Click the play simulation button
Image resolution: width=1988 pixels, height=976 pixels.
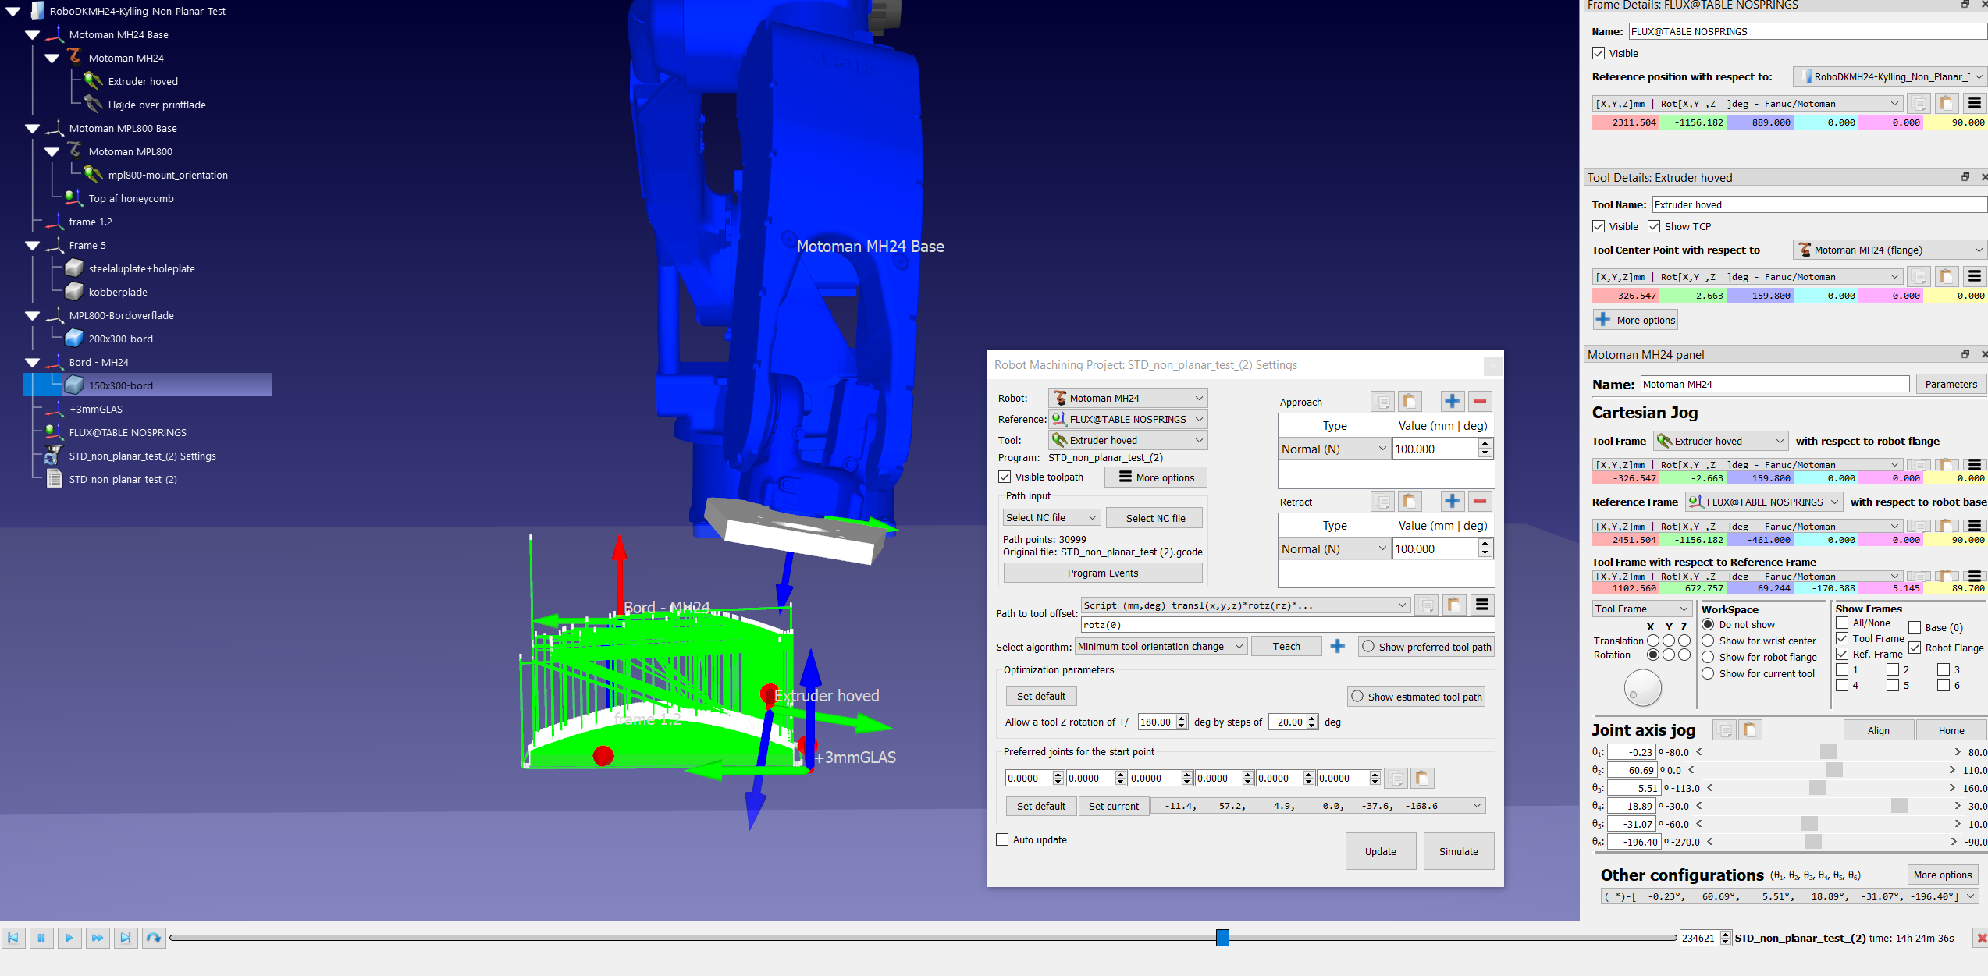click(x=69, y=938)
